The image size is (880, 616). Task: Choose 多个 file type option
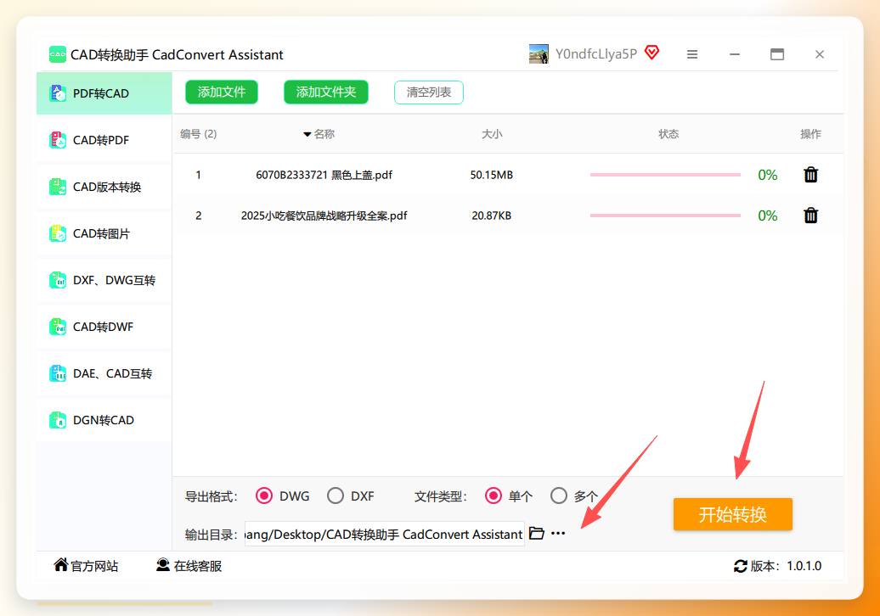(558, 496)
